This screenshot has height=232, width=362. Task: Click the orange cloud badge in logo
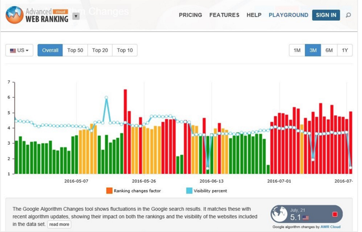click(60, 12)
